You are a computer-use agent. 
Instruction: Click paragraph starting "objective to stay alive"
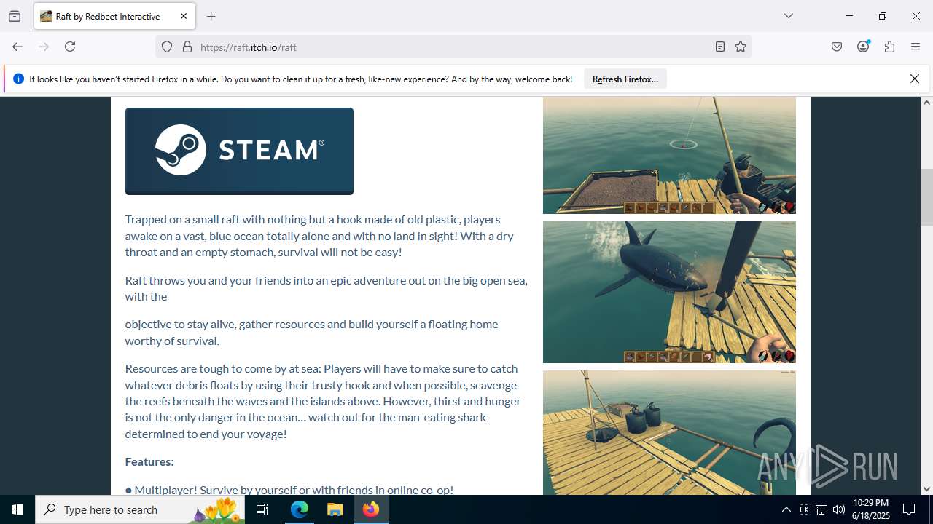coord(311,332)
